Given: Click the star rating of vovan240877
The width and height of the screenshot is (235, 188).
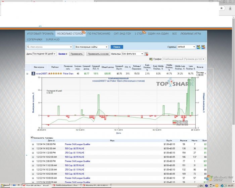Looking at the screenshot, I should point(56,73).
